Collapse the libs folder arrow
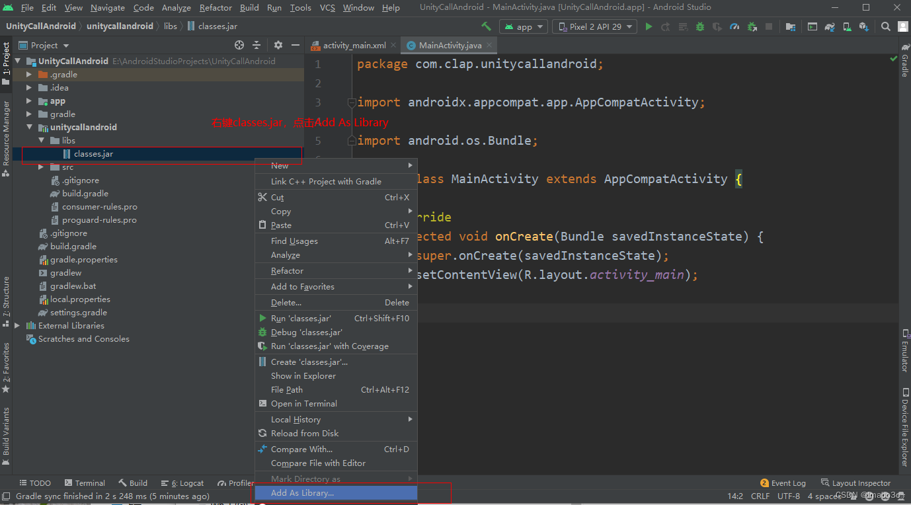The width and height of the screenshot is (911, 505). coord(41,140)
